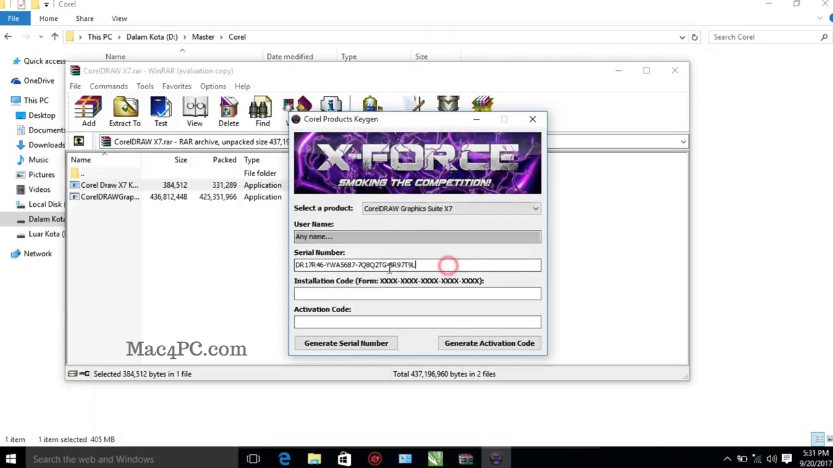Open the WinRAR File menu
This screenshot has width=833, height=468.
click(x=75, y=86)
